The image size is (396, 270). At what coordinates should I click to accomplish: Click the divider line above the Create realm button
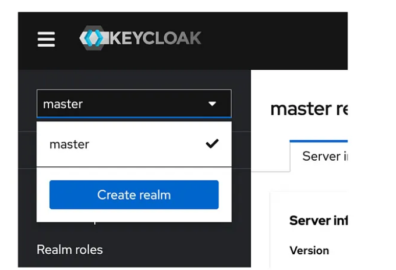click(x=134, y=167)
